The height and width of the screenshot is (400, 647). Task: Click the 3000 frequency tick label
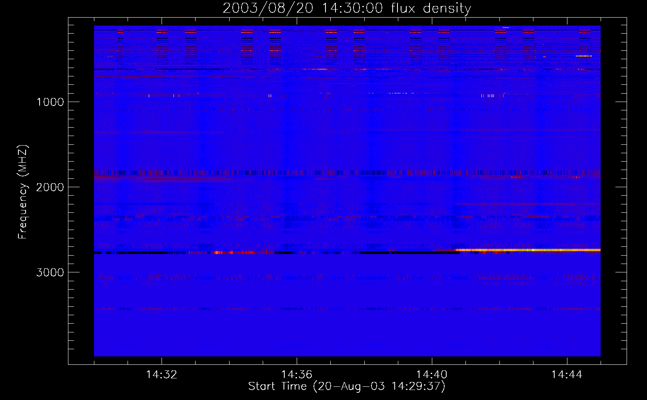(x=50, y=272)
